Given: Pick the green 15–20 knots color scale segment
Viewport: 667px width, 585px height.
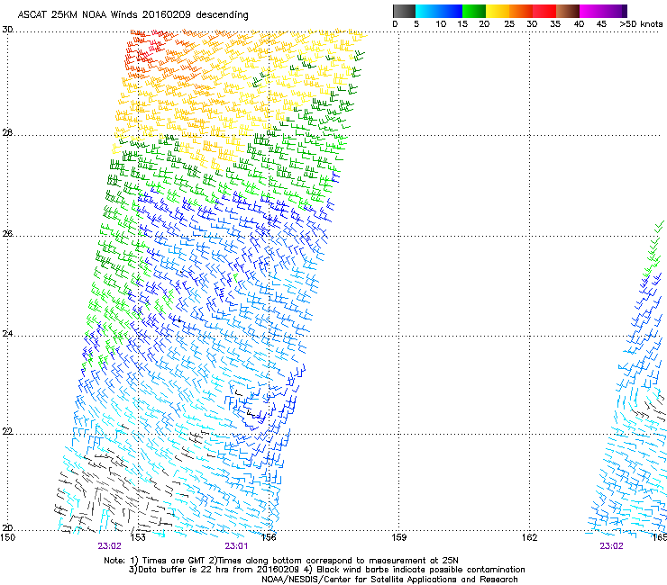Looking at the screenshot, I should pos(474,11).
